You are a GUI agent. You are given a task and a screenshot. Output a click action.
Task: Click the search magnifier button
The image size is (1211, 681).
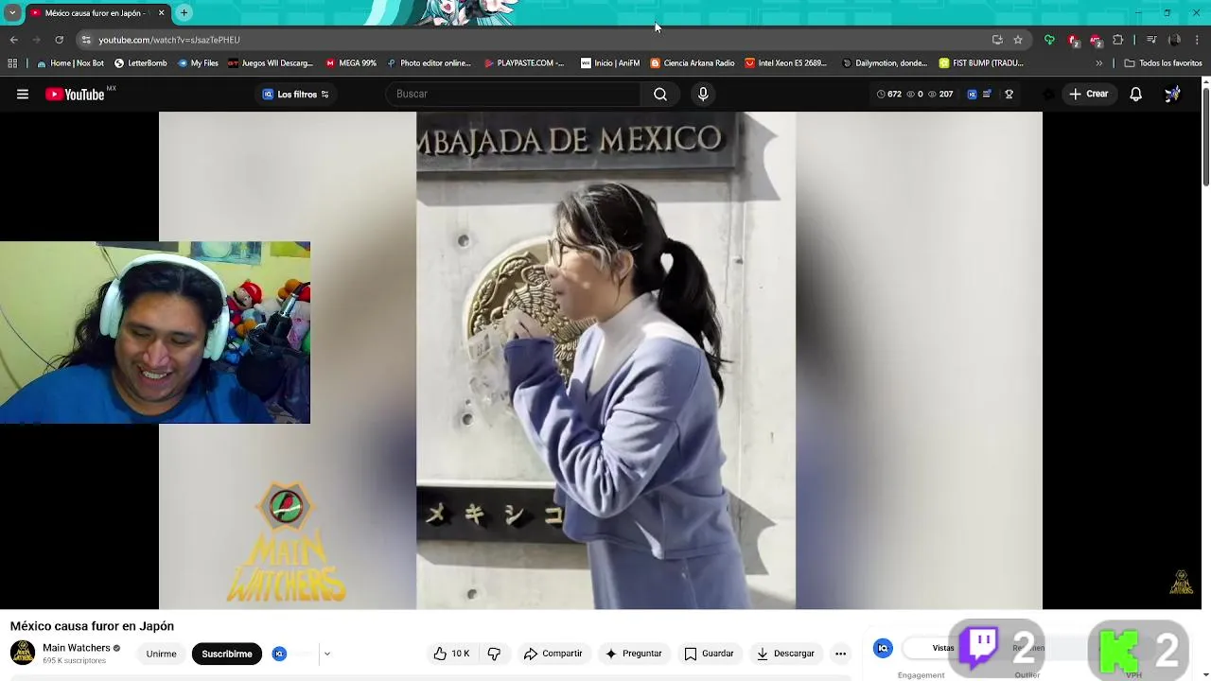[x=660, y=94]
